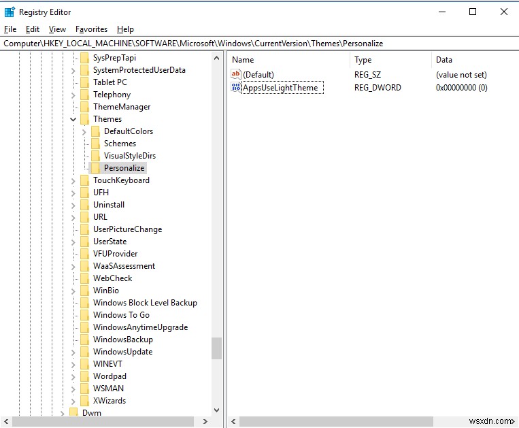This screenshot has height=428, width=519.
Task: Select the UserState key label
Action: point(110,242)
